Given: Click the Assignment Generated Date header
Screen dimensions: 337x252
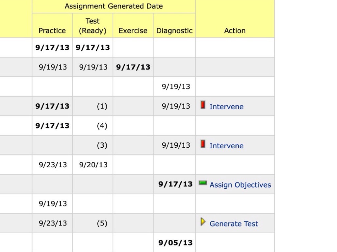Looking at the screenshot, I should pos(114,6).
